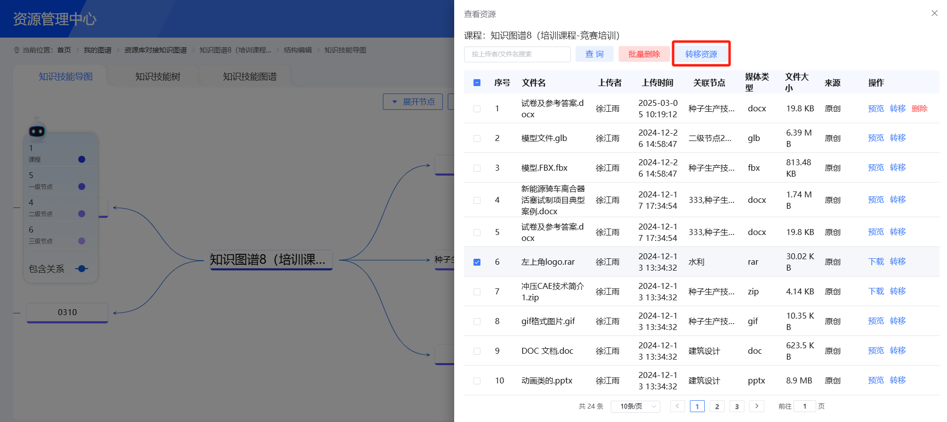Click 结构编辑 in the breadcrumb
The image size is (947, 422).
(298, 50)
